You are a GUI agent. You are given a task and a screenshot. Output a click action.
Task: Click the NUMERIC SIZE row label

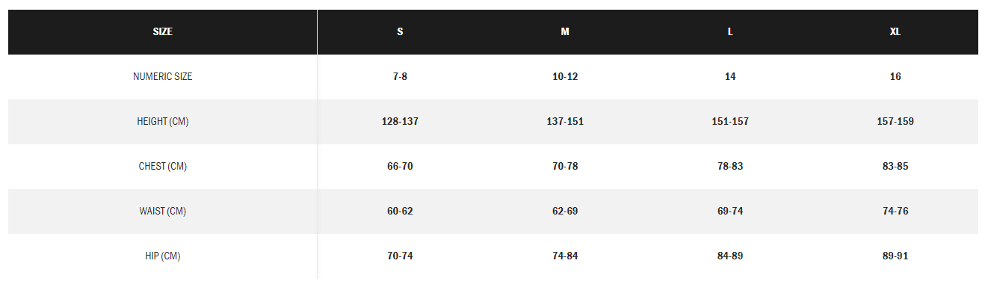tap(162, 77)
